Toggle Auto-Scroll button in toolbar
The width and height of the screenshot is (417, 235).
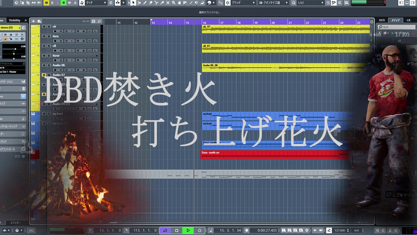(118, 3)
